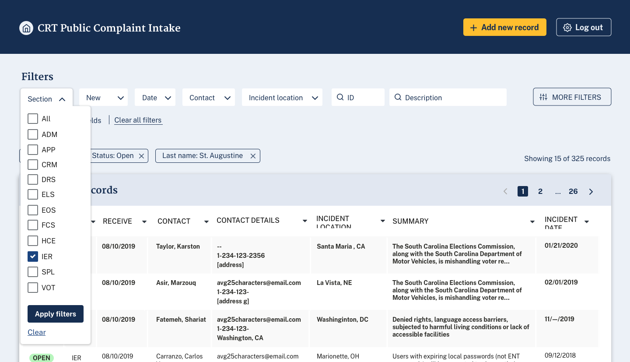Click the home icon beside CRT title
Viewport: 630px width, 362px height.
(x=26, y=28)
